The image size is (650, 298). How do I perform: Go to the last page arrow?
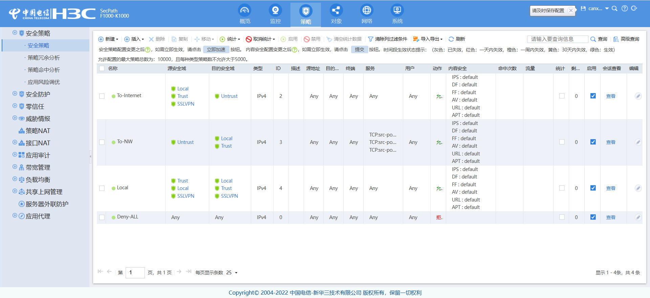(x=189, y=272)
